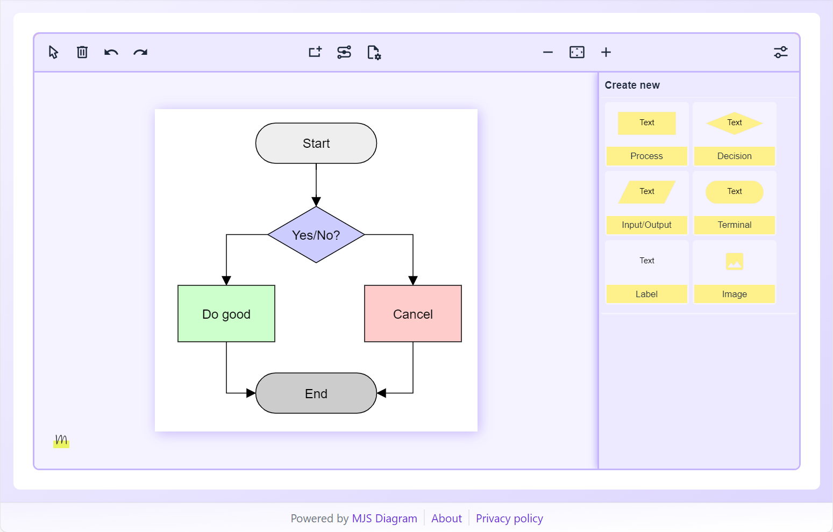The image size is (833, 532).
Task: Create a new Terminal block
Action: (x=735, y=203)
